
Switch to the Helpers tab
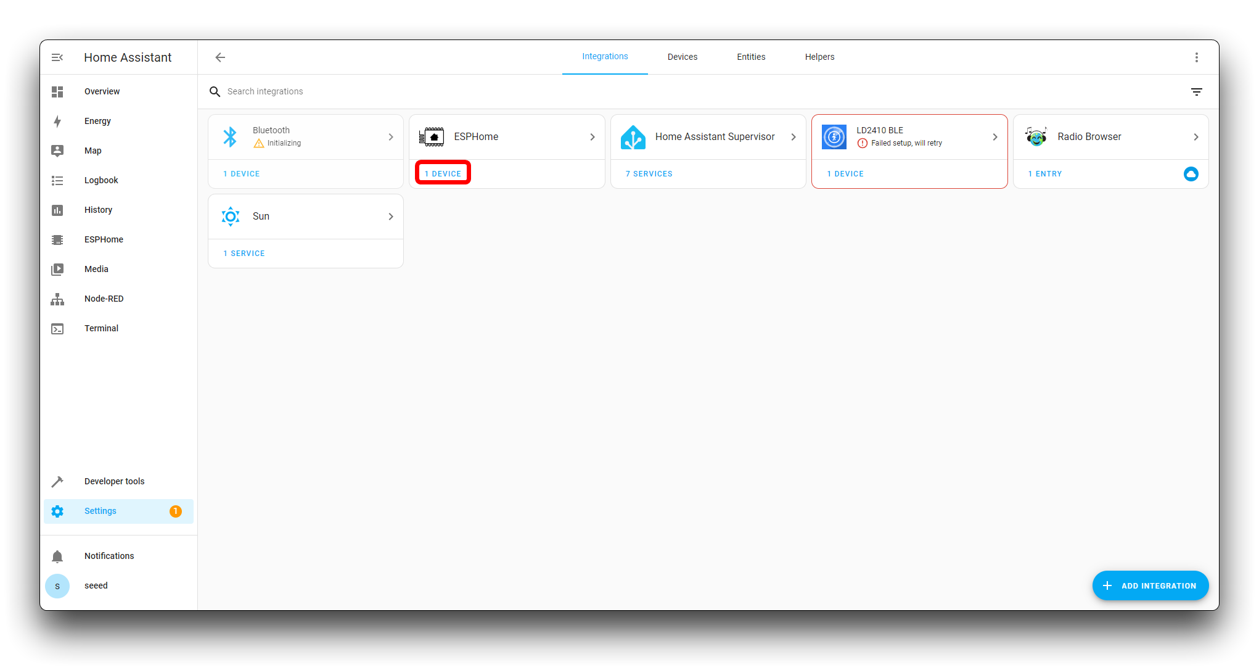click(819, 57)
